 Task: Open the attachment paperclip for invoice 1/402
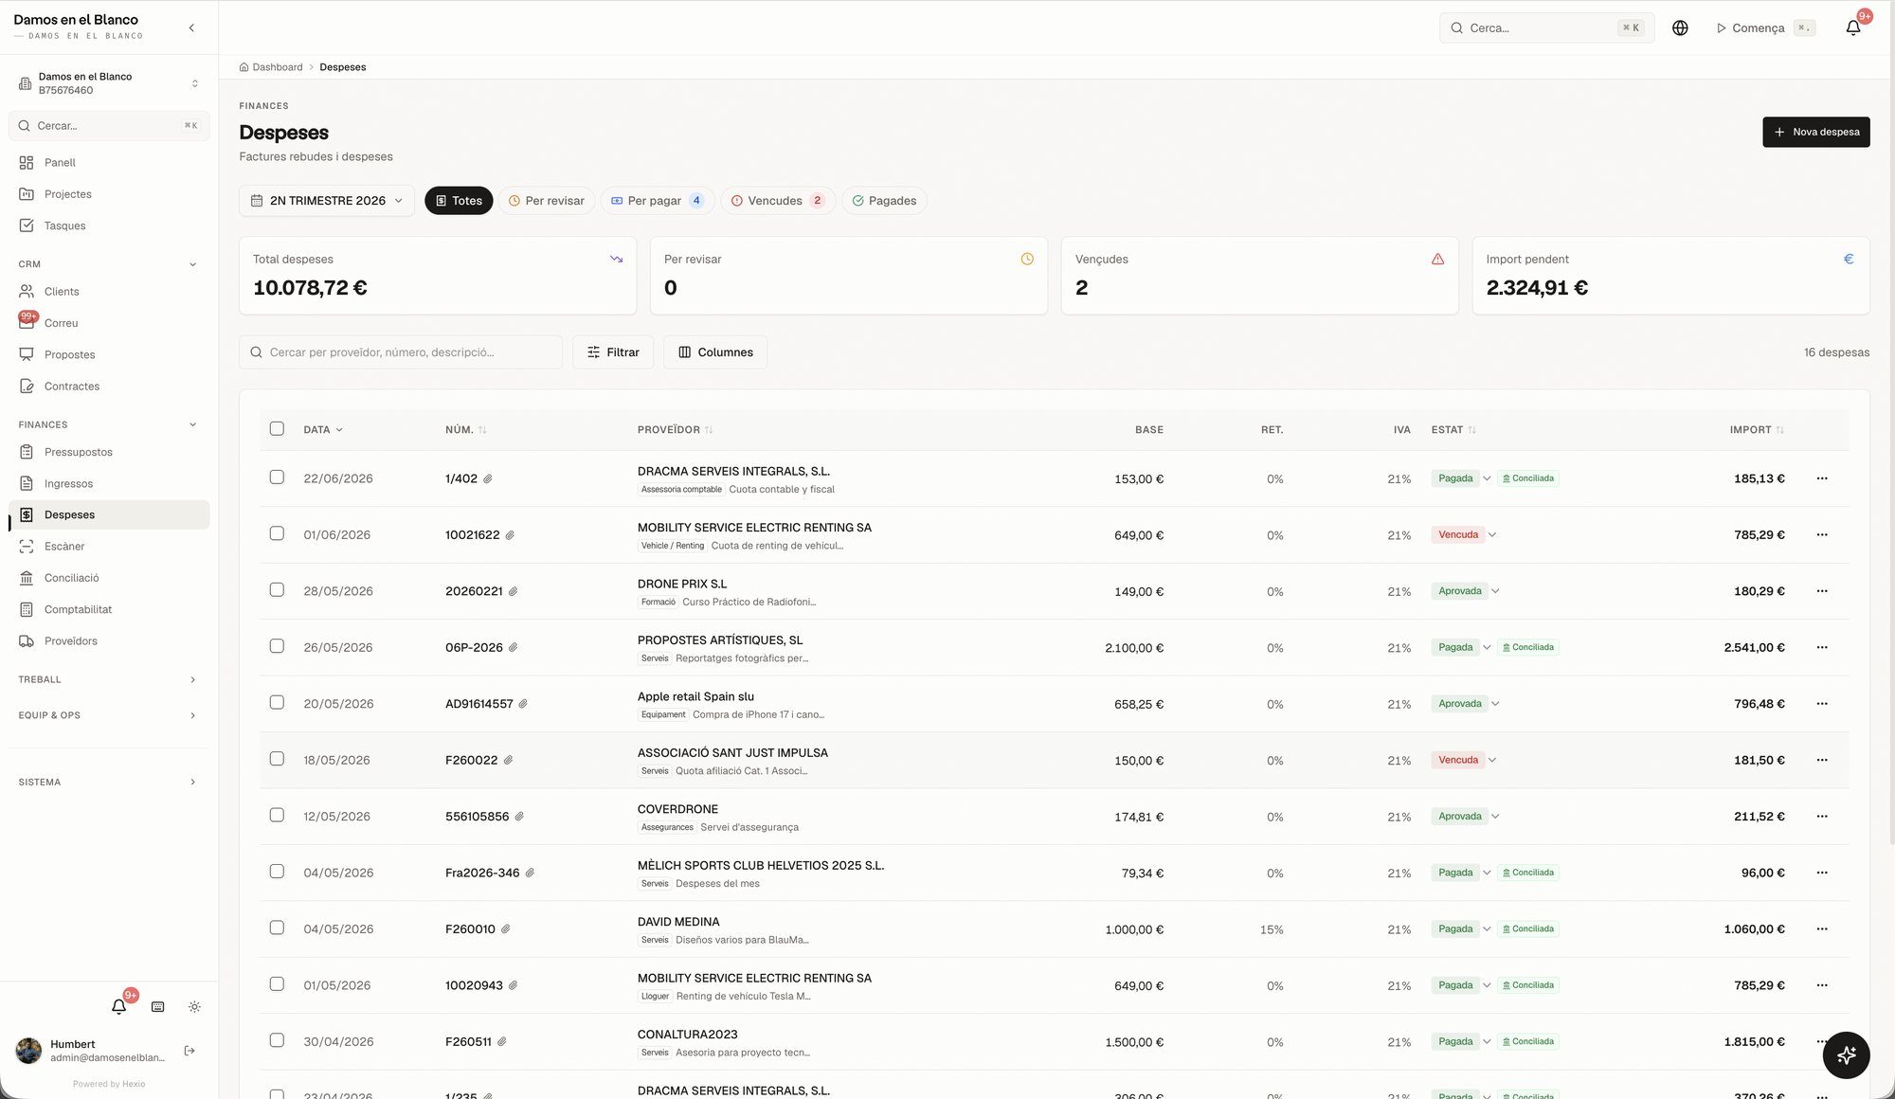click(488, 478)
